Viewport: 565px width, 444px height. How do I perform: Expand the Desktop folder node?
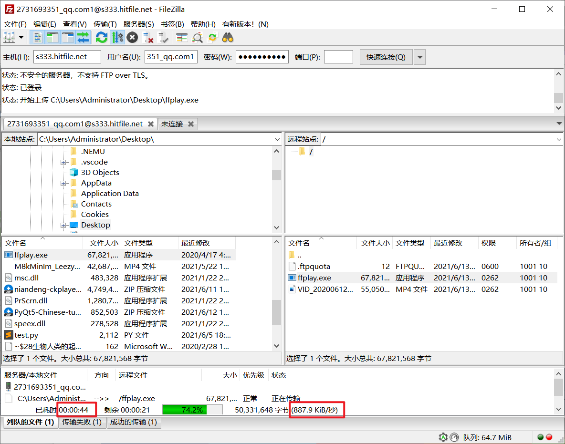click(x=63, y=226)
